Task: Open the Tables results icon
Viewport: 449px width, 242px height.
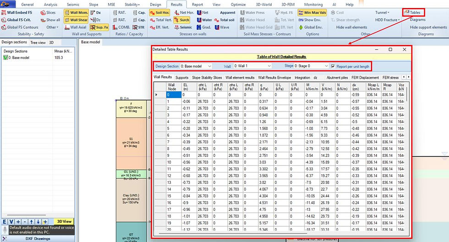Action: [407, 12]
